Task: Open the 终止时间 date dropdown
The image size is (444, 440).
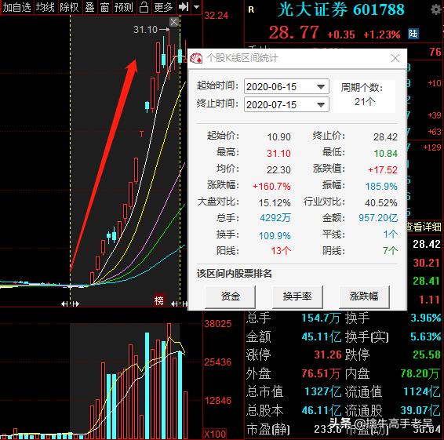Action: [321, 105]
